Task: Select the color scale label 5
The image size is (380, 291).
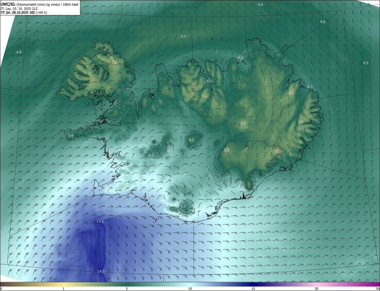Action: [127, 289]
